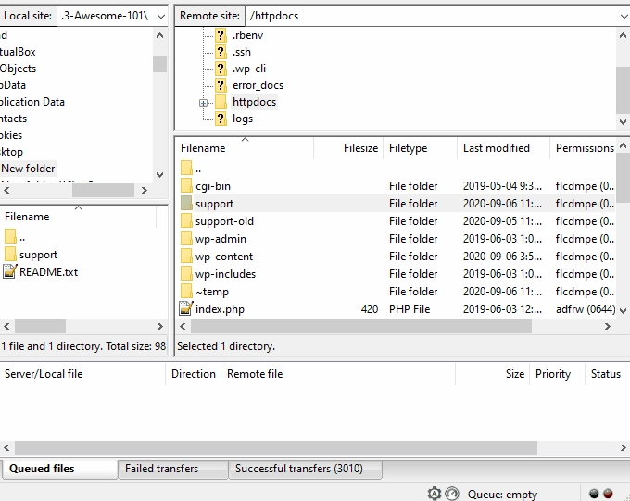Open the Remote site path dropdown arrow
Viewport: 630px width, 501px height.
(624, 16)
